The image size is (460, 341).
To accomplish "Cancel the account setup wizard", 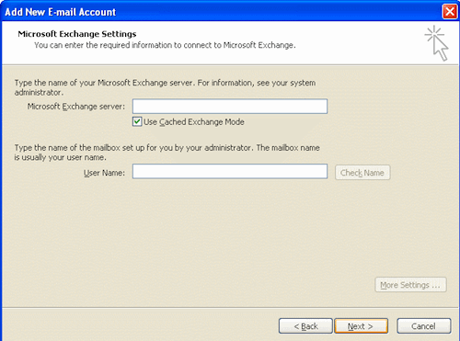I will click(424, 326).
